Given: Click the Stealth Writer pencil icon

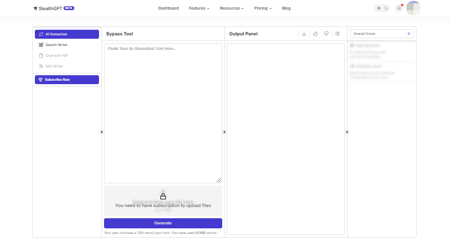Looking at the screenshot, I should tap(41, 45).
